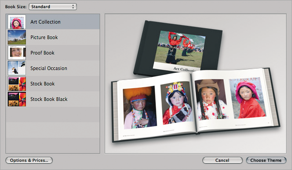Select the "Art Collection" label

tap(45, 22)
